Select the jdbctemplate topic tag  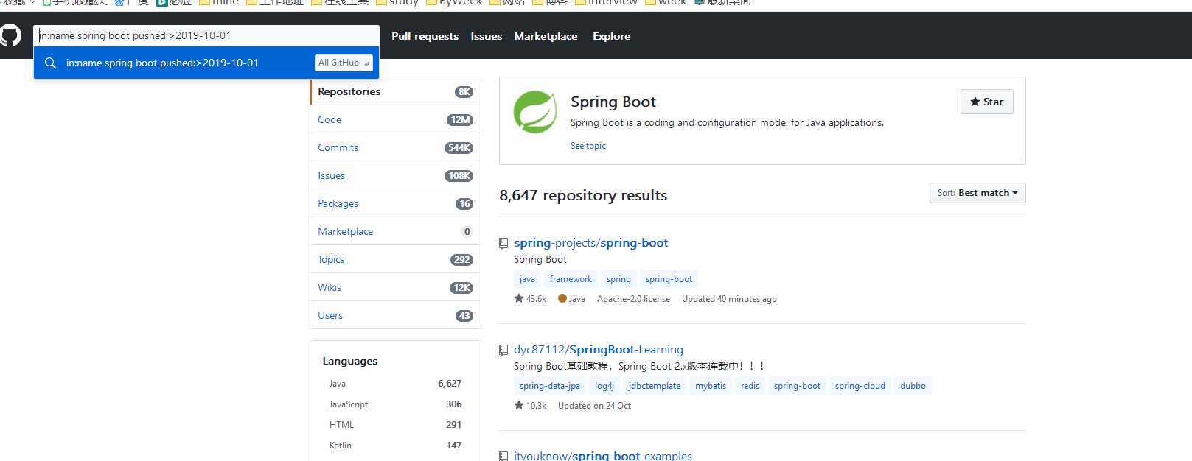coord(655,386)
